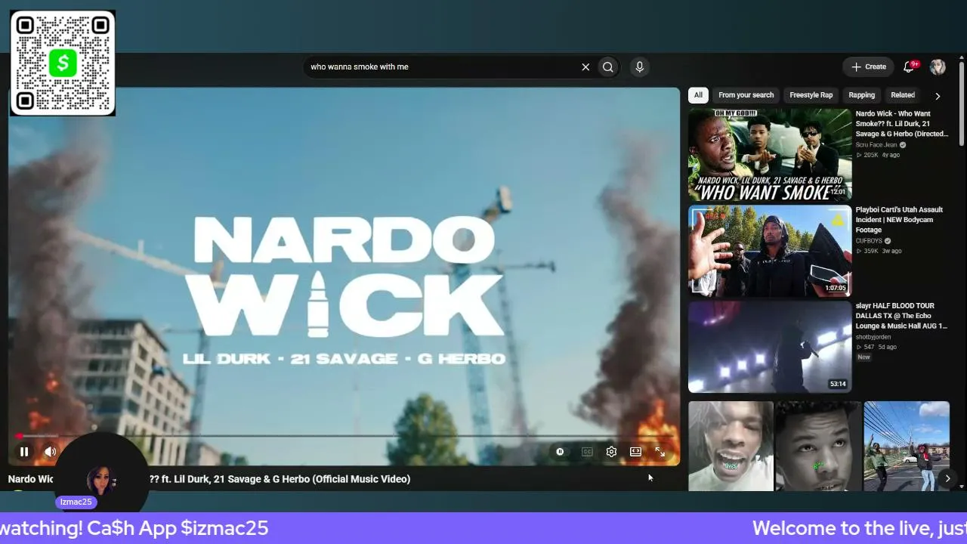Image resolution: width=967 pixels, height=544 pixels.
Task: Click the Cash App QR code overlay
Action: pyautogui.click(x=63, y=63)
